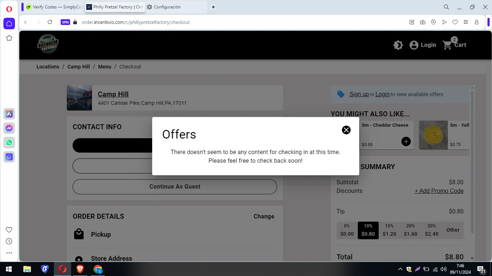Screen dimensions: 492x276
Task: Click the Sign up link
Action: pyautogui.click(x=359, y=94)
